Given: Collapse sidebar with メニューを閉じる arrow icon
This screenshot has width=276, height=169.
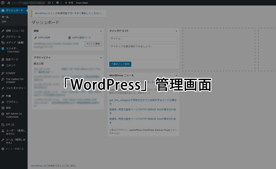Looking at the screenshot, I should point(3,149).
